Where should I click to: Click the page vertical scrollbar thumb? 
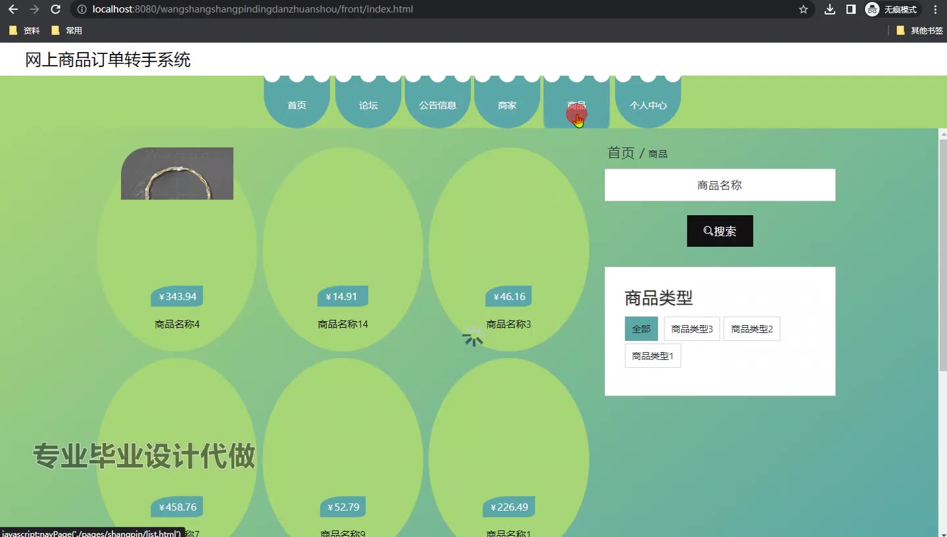click(x=942, y=255)
